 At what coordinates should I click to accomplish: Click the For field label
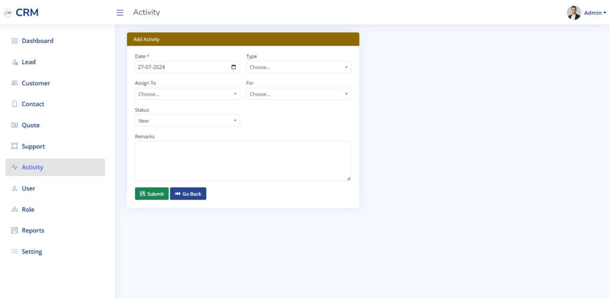pos(250,83)
